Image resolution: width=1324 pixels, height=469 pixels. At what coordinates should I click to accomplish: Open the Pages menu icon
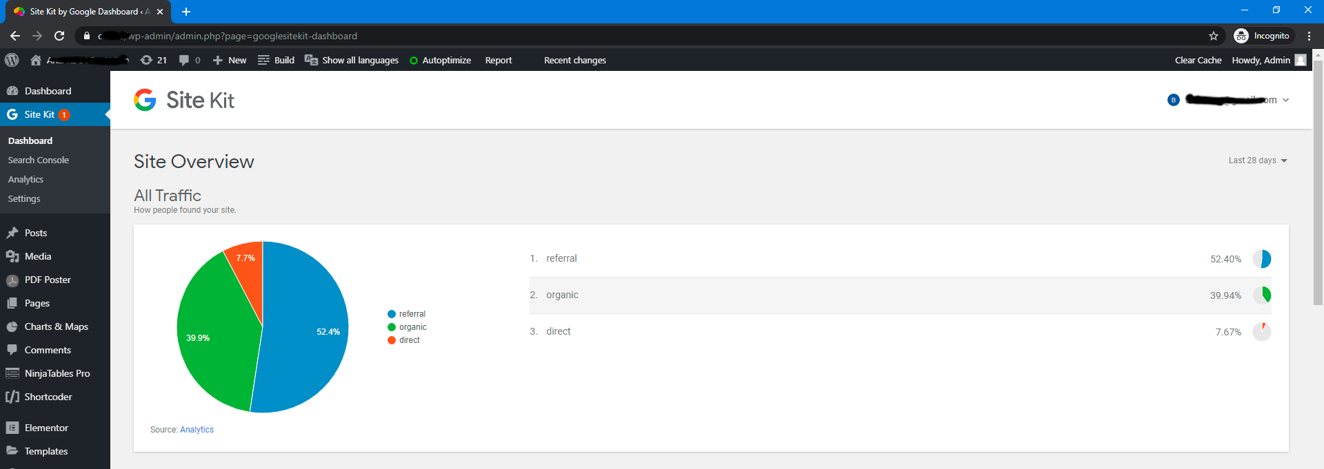coord(12,303)
